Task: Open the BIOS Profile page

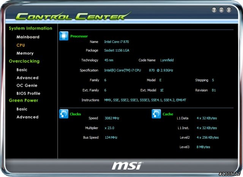Action: click(28, 93)
